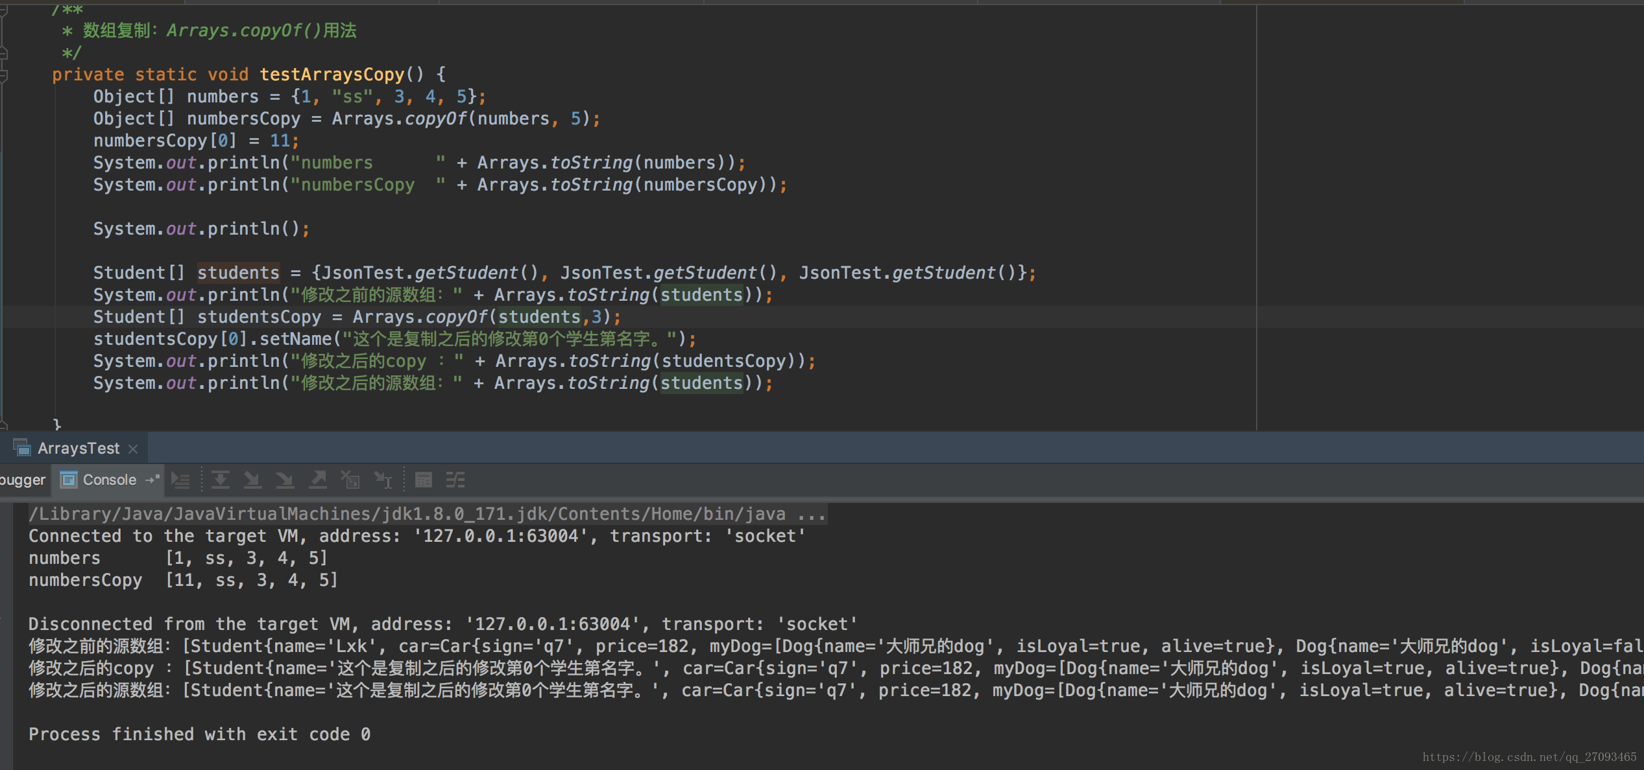Image resolution: width=1644 pixels, height=770 pixels.
Task: Click the testArraysCopy method name
Action: 332,75
